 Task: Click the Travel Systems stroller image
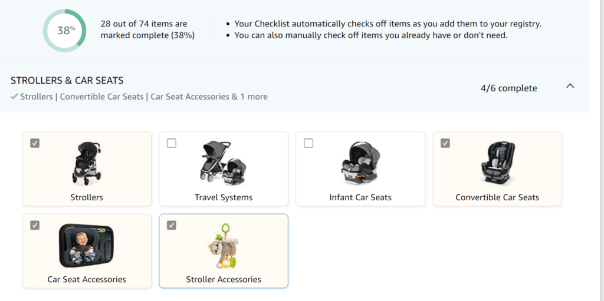click(x=224, y=163)
